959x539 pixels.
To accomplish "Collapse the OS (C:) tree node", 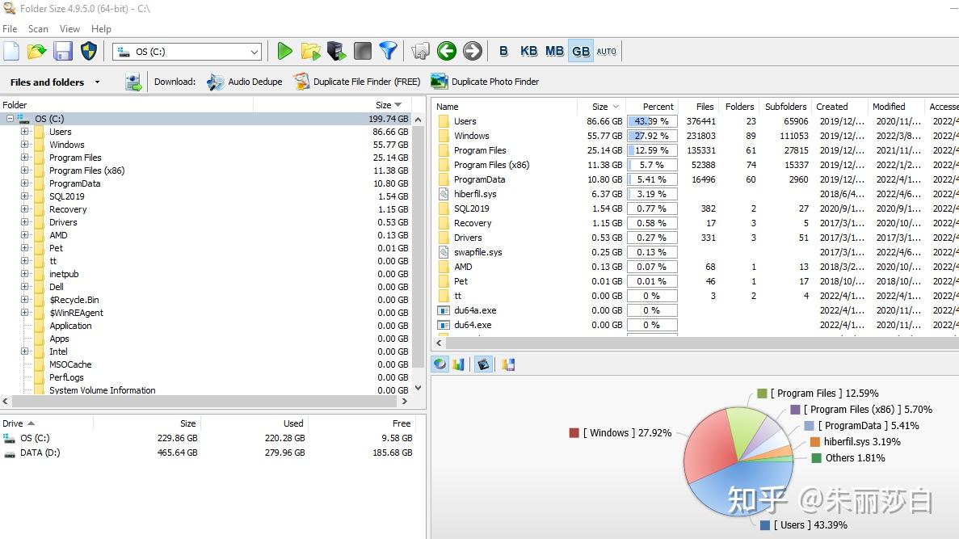I will coord(10,119).
